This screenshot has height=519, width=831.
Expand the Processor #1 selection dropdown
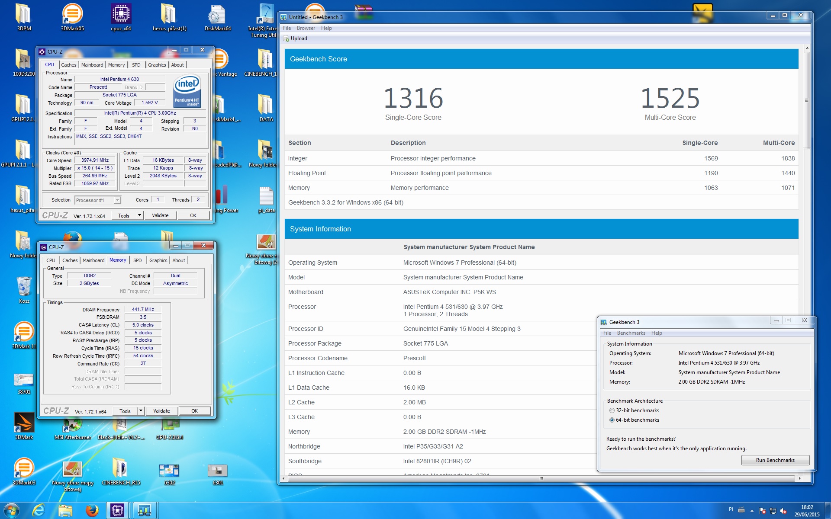pos(117,200)
